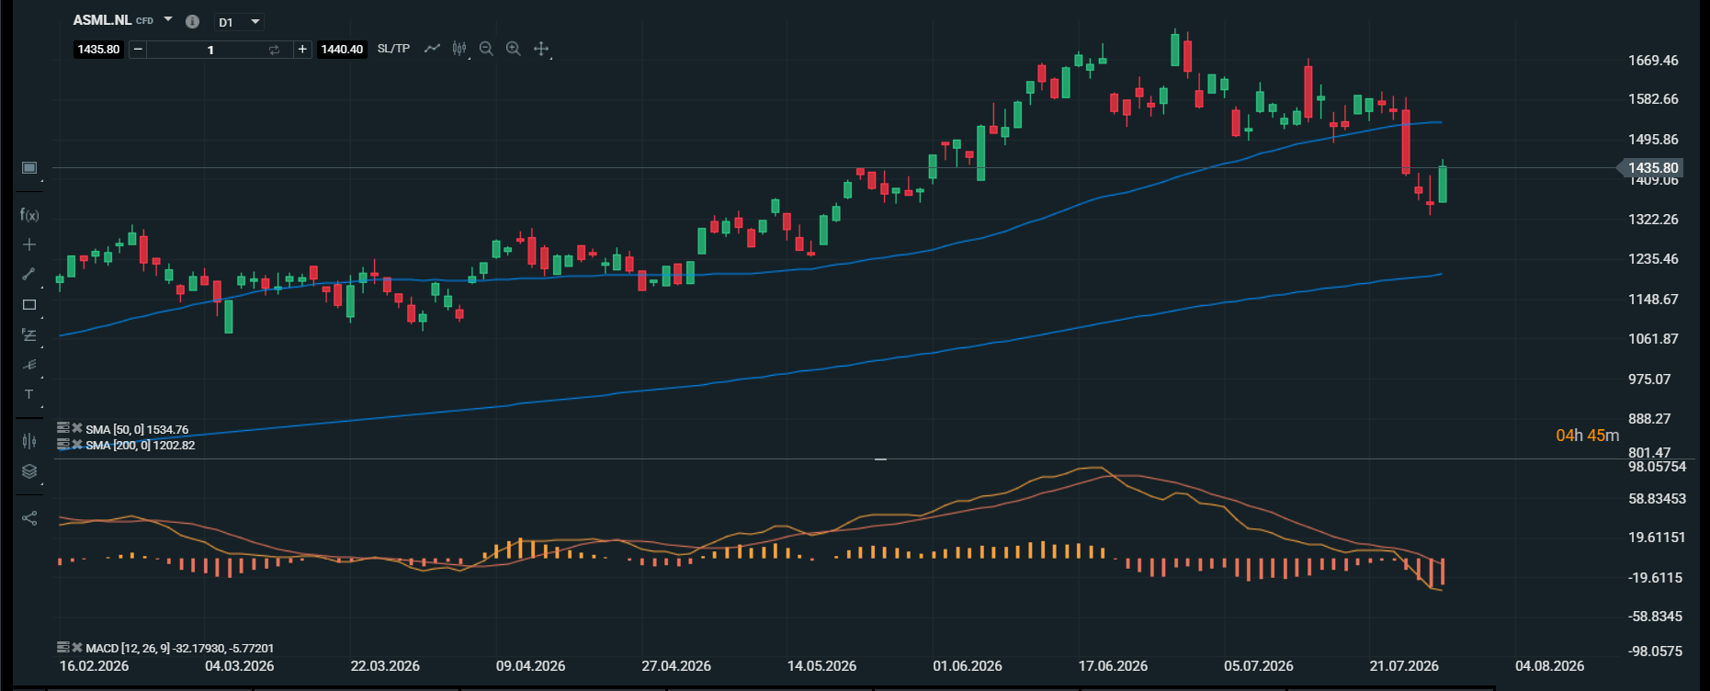1710x691 pixels.
Task: Click the SL/TP button
Action: (x=393, y=49)
